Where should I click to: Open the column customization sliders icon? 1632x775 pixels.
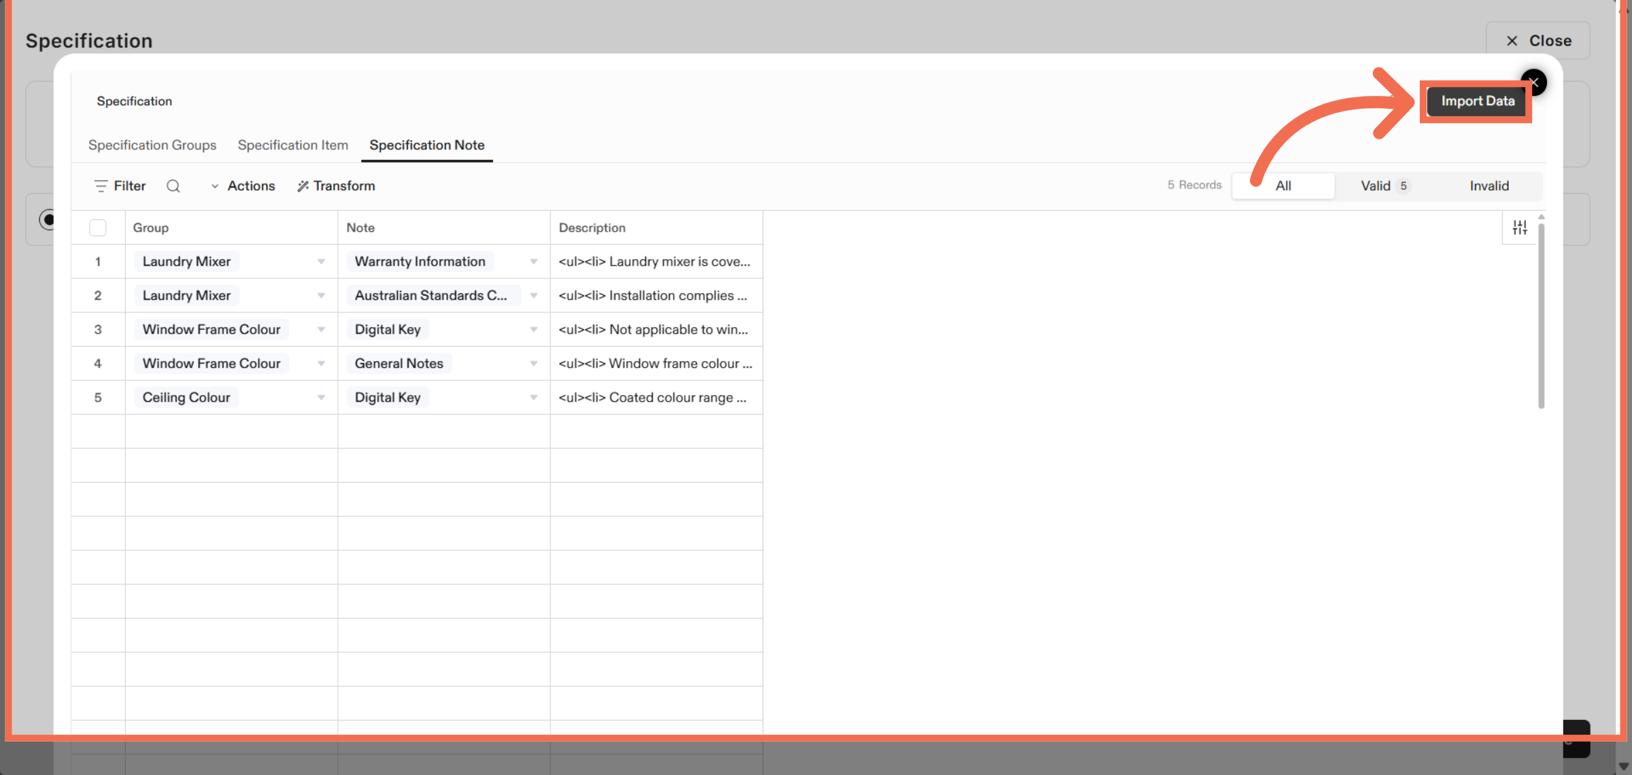pyautogui.click(x=1520, y=227)
